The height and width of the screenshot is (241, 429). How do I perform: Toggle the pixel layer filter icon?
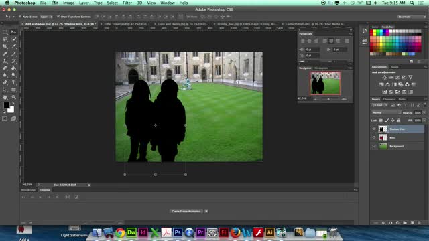point(393,105)
